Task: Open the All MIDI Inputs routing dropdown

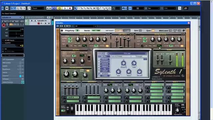Action: [x=13, y=40]
